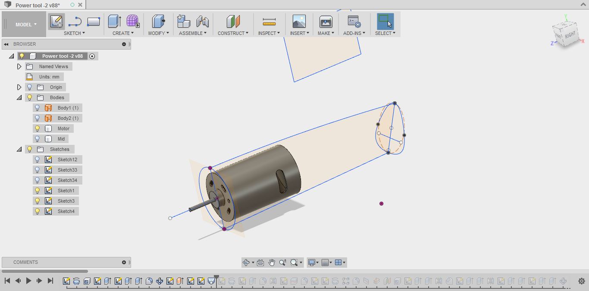
Task: Click the Extrude icon in Create
Action: tap(114, 21)
